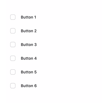Click the word 'Button' in the Button 1 row
This screenshot has height=103, width=103.
27,17
